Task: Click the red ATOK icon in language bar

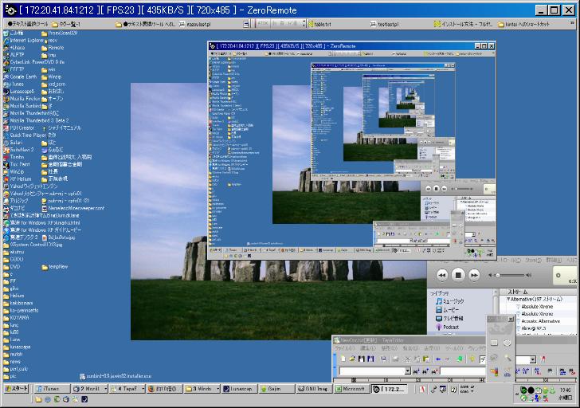Action: [x=422, y=389]
